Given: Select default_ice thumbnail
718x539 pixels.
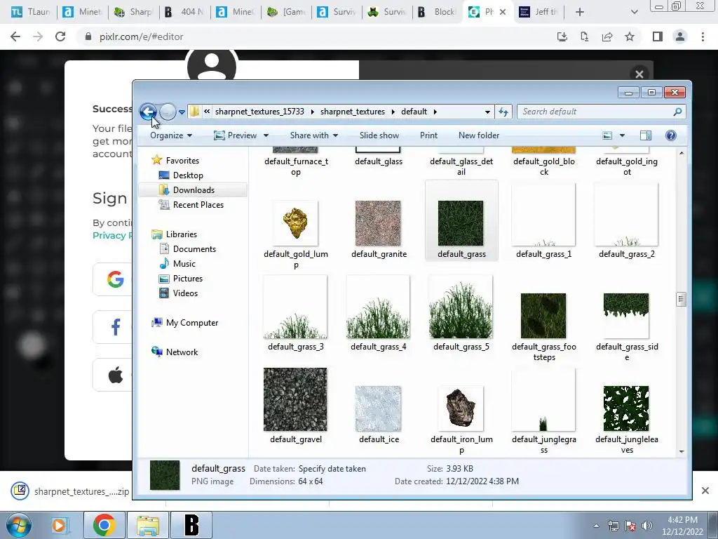Looking at the screenshot, I should click(378, 408).
